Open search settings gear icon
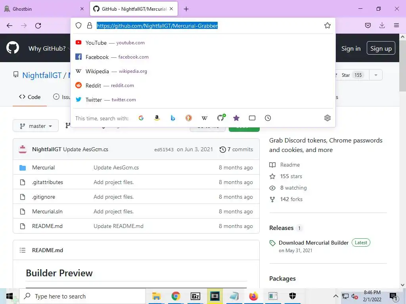 point(327,118)
